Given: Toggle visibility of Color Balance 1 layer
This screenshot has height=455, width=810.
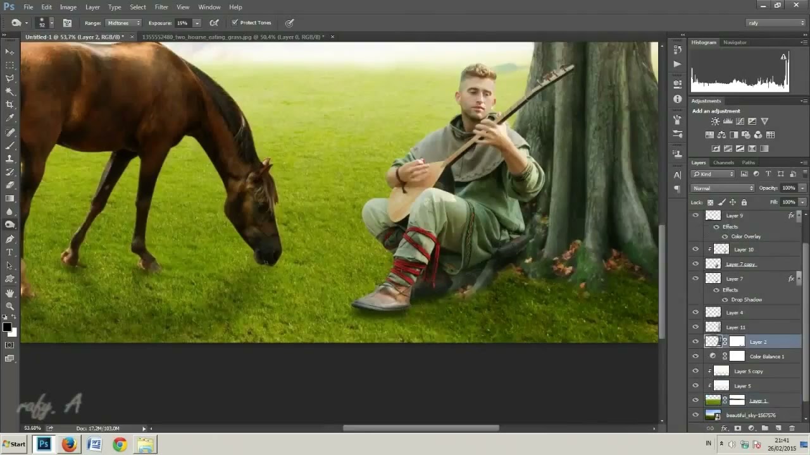Looking at the screenshot, I should (x=695, y=356).
